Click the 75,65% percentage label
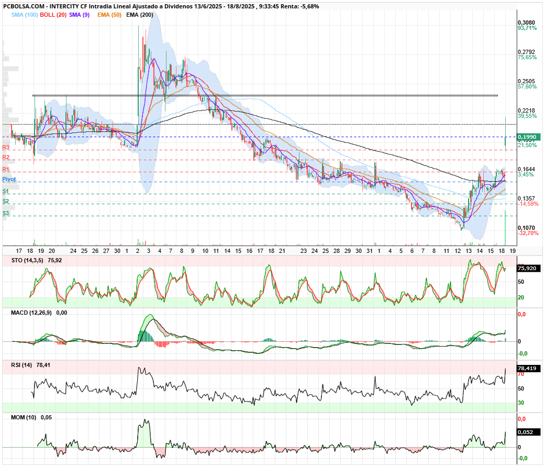Viewport: 545px width, 467px height. pos(527,58)
